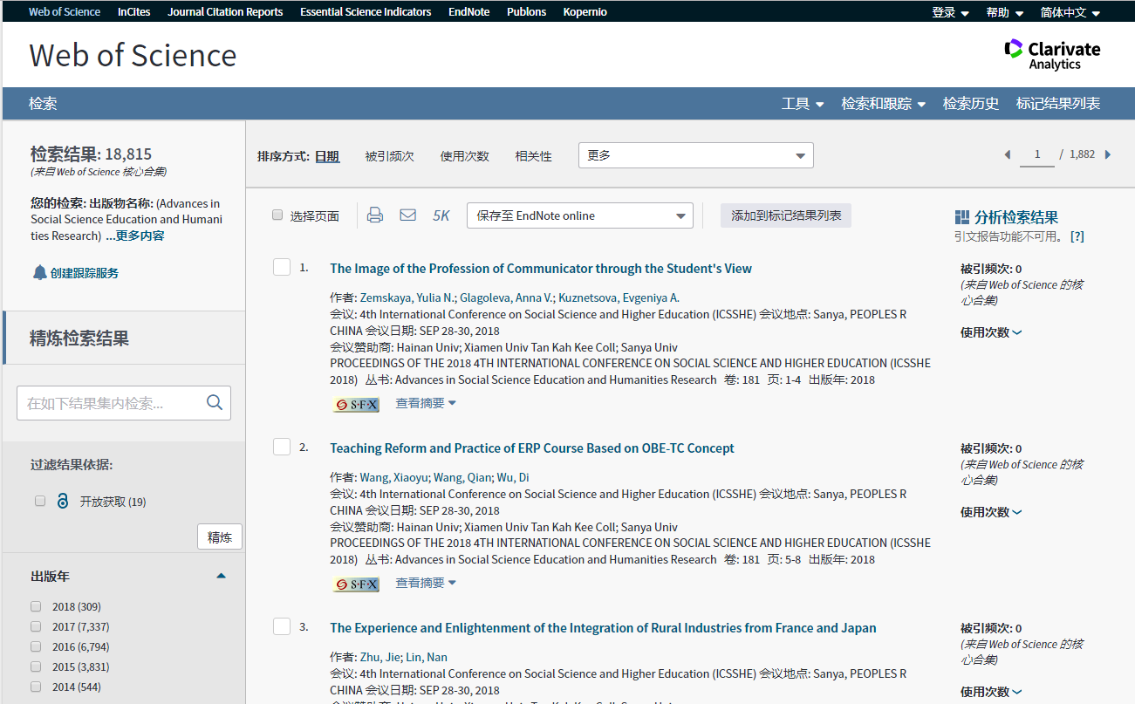The image size is (1135, 704).
Task: Open Kopernio in the top bar
Action: tap(585, 12)
